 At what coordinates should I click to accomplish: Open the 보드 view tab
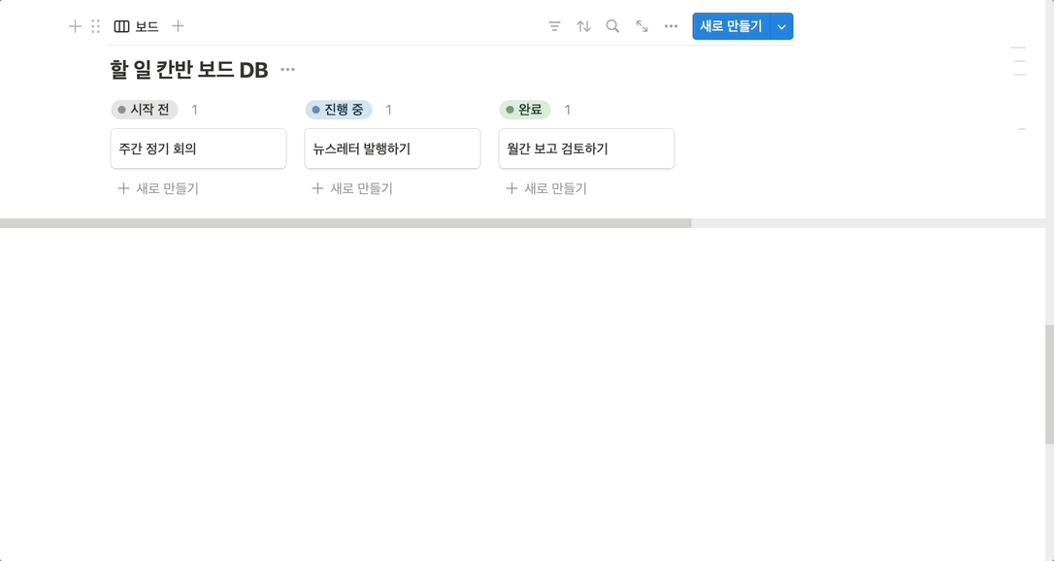tap(137, 26)
